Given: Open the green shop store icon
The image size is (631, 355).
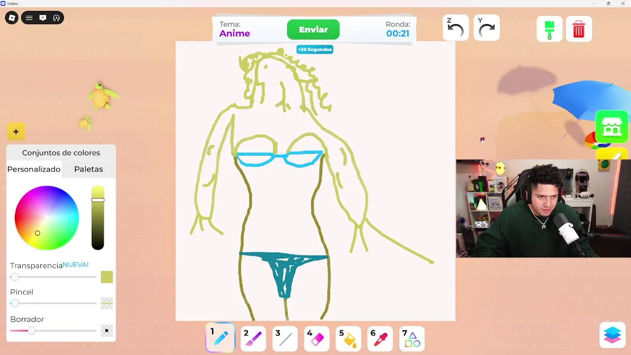Looking at the screenshot, I should coord(612,127).
